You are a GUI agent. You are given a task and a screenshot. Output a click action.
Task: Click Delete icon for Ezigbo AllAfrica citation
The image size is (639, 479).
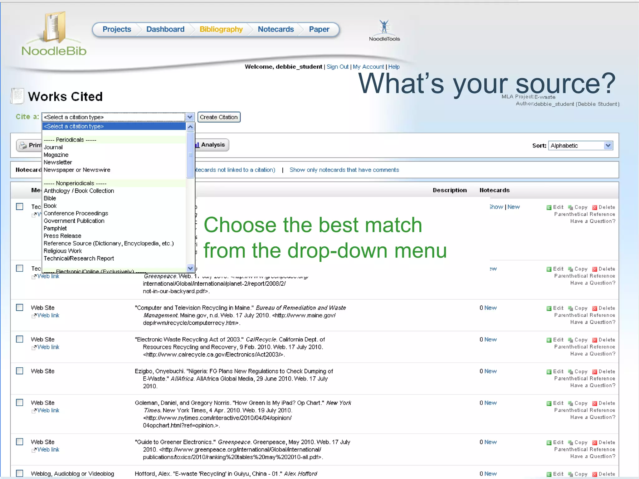click(x=595, y=372)
